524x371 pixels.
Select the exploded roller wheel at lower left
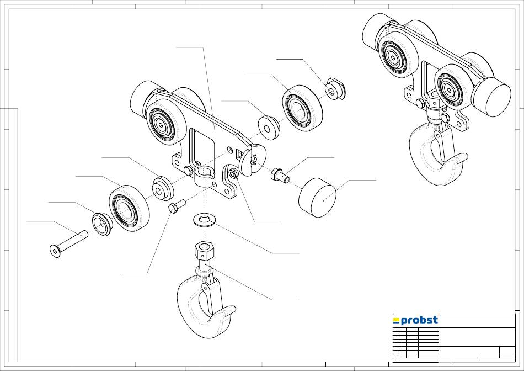(x=129, y=208)
